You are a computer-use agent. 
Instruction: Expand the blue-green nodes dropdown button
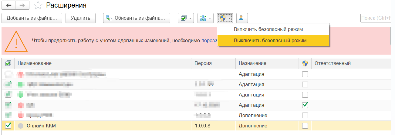[205, 18]
